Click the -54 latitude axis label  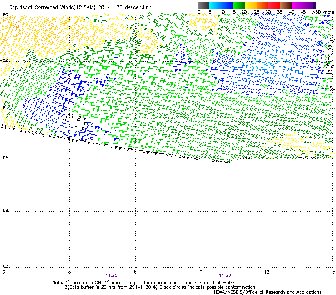4,108
